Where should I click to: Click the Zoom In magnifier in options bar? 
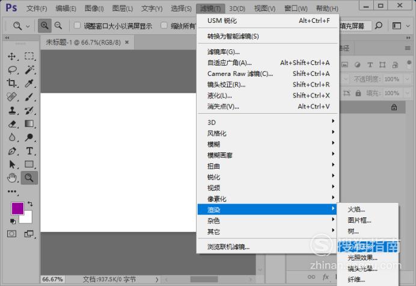(x=44, y=25)
